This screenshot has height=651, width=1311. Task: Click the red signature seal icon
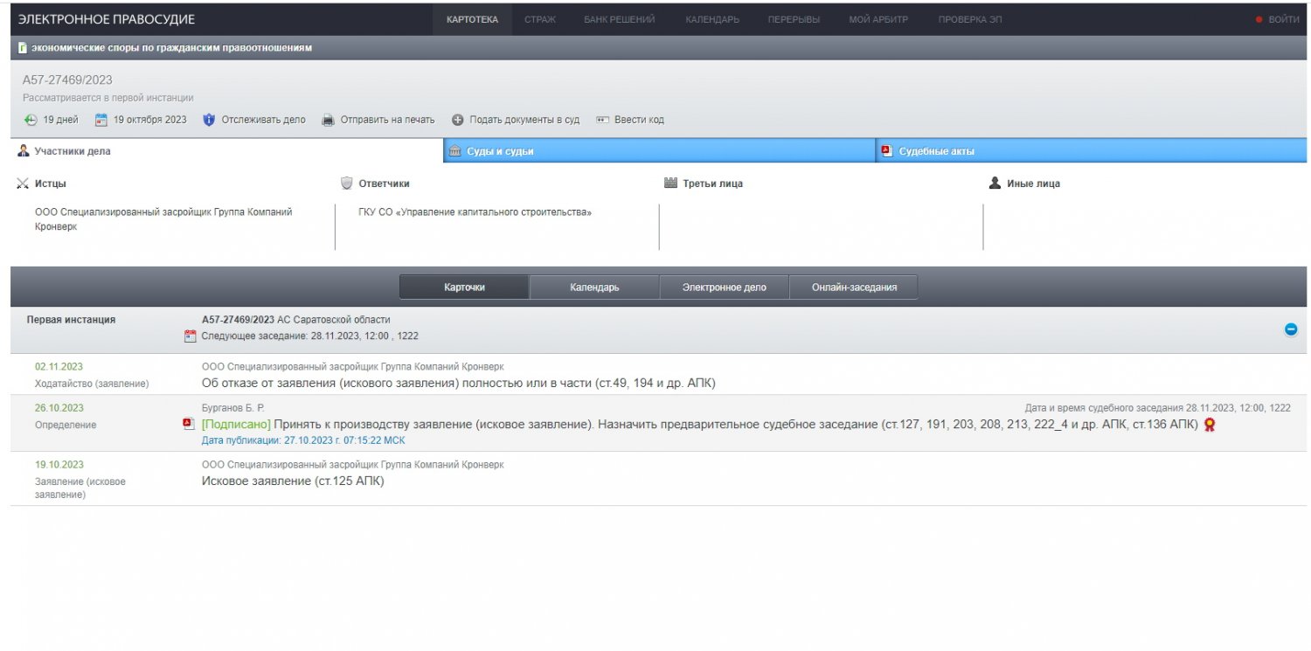[x=1210, y=425]
